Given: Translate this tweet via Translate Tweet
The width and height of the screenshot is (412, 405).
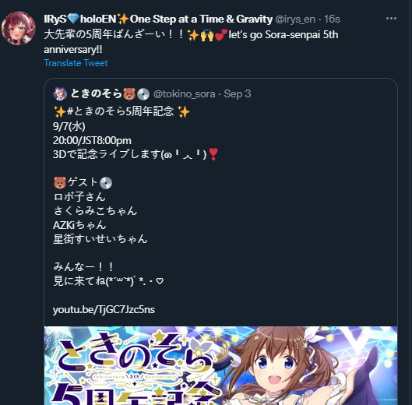Looking at the screenshot, I should (x=76, y=63).
